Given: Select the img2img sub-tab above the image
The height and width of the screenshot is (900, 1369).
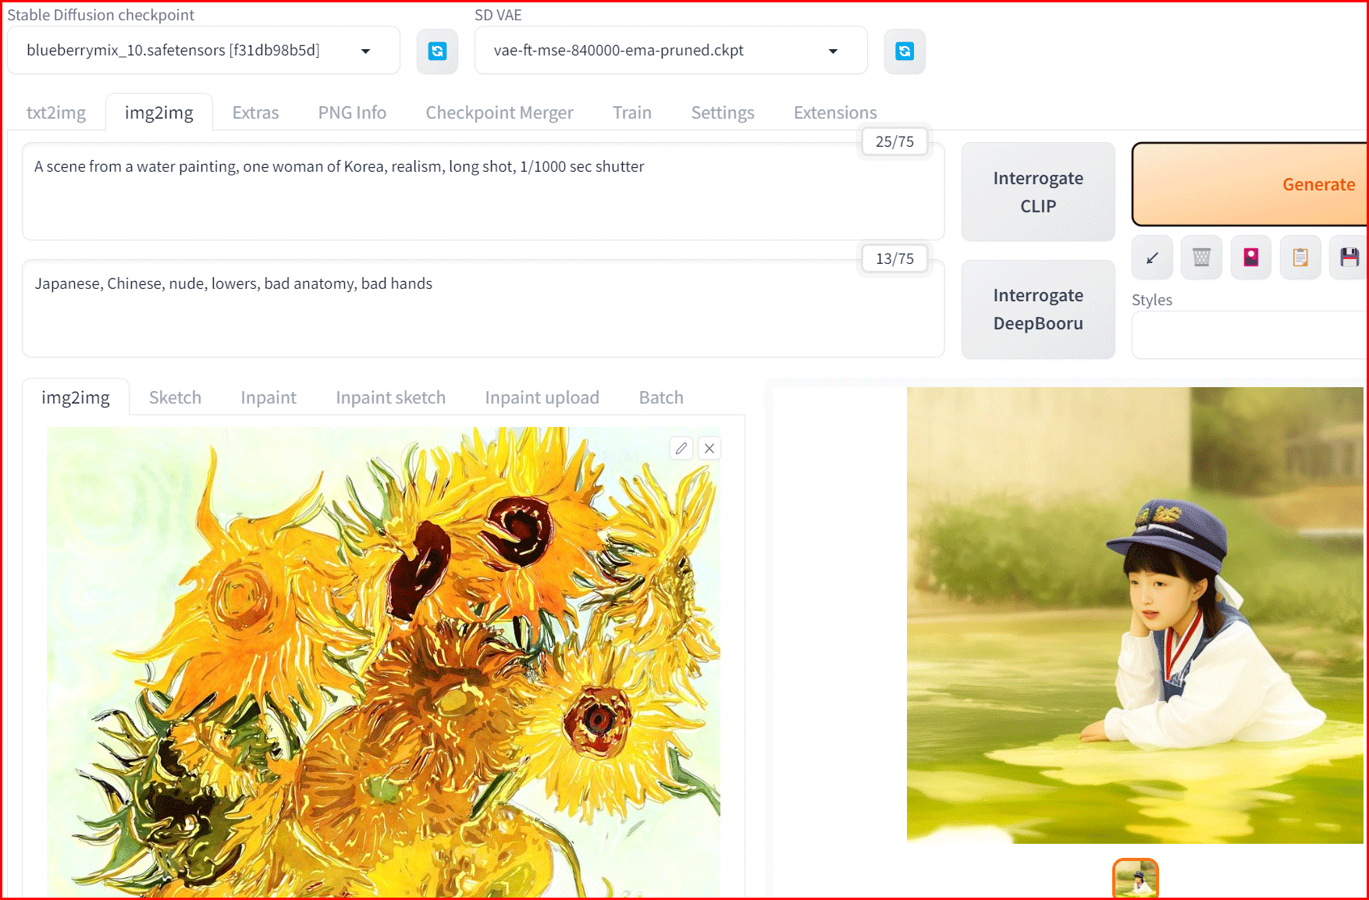Looking at the screenshot, I should 76,397.
